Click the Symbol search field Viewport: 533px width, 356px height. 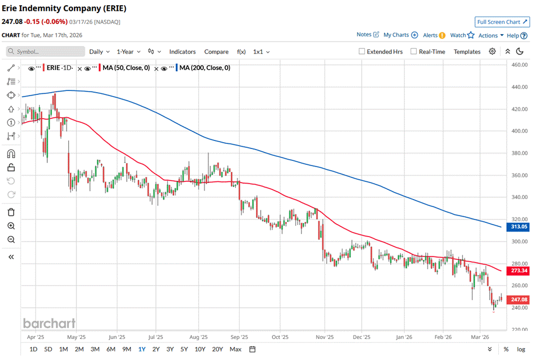pos(44,52)
